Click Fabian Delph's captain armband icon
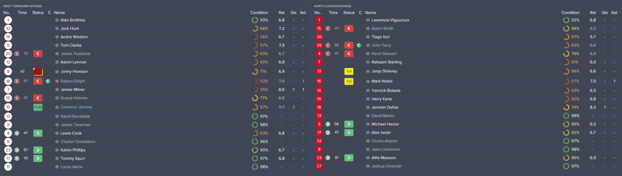The image size is (622, 176). [x=48, y=81]
